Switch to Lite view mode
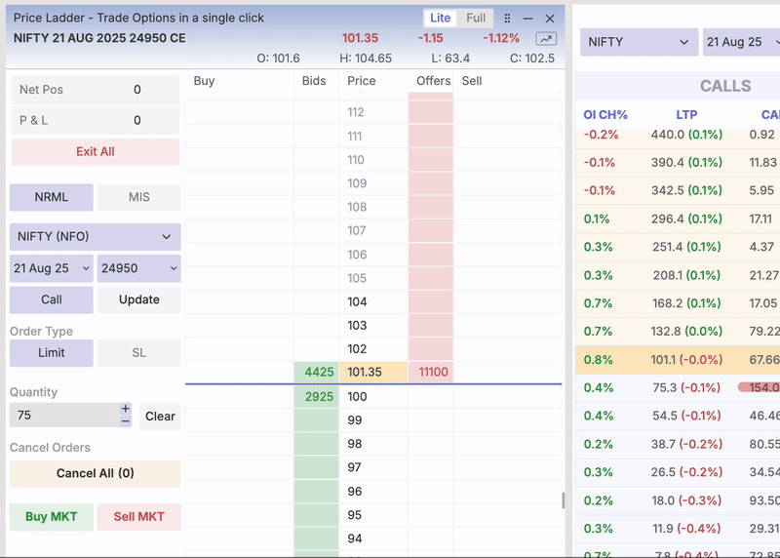The height and width of the screenshot is (558, 780). pos(441,19)
